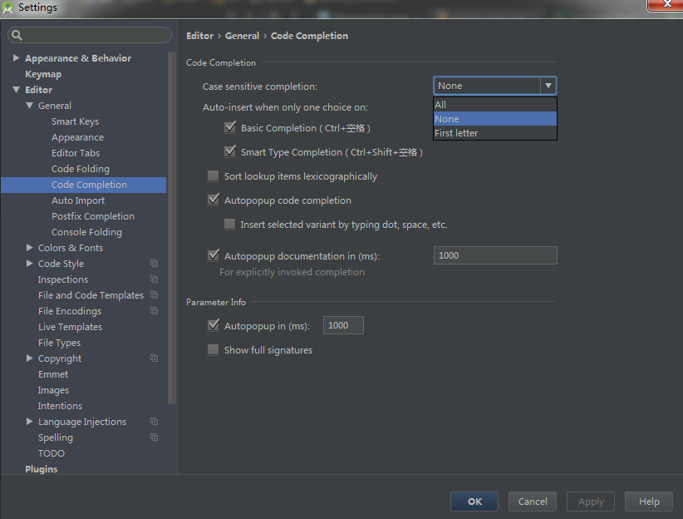The height and width of the screenshot is (519, 683).
Task: Open File Types settings
Action: click(x=59, y=343)
